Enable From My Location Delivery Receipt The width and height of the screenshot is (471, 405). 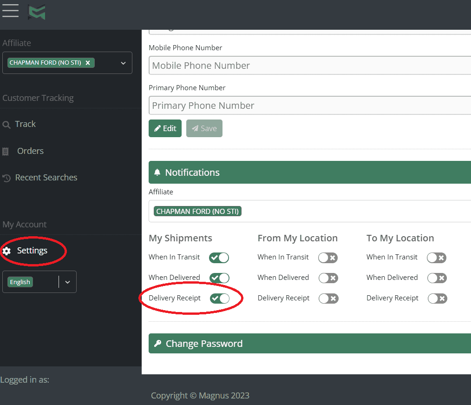[x=328, y=298]
